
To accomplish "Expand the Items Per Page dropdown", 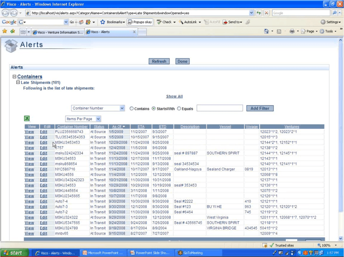I will point(83,119).
